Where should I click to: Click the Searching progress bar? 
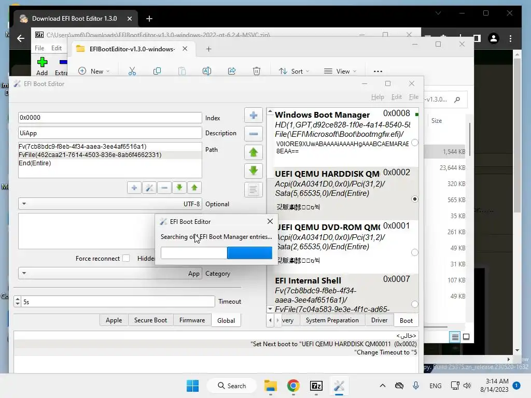pos(216,253)
